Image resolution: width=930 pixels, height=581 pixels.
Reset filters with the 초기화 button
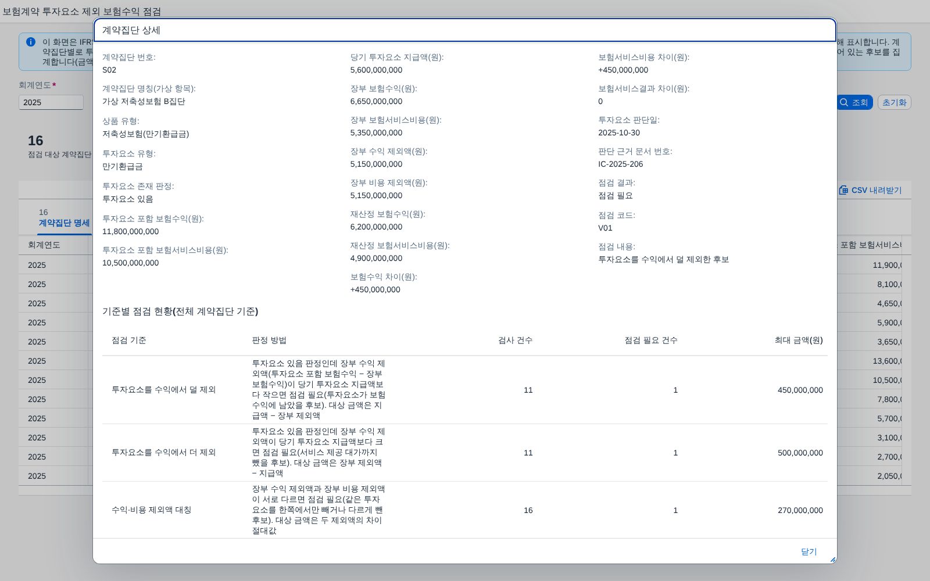pos(894,103)
